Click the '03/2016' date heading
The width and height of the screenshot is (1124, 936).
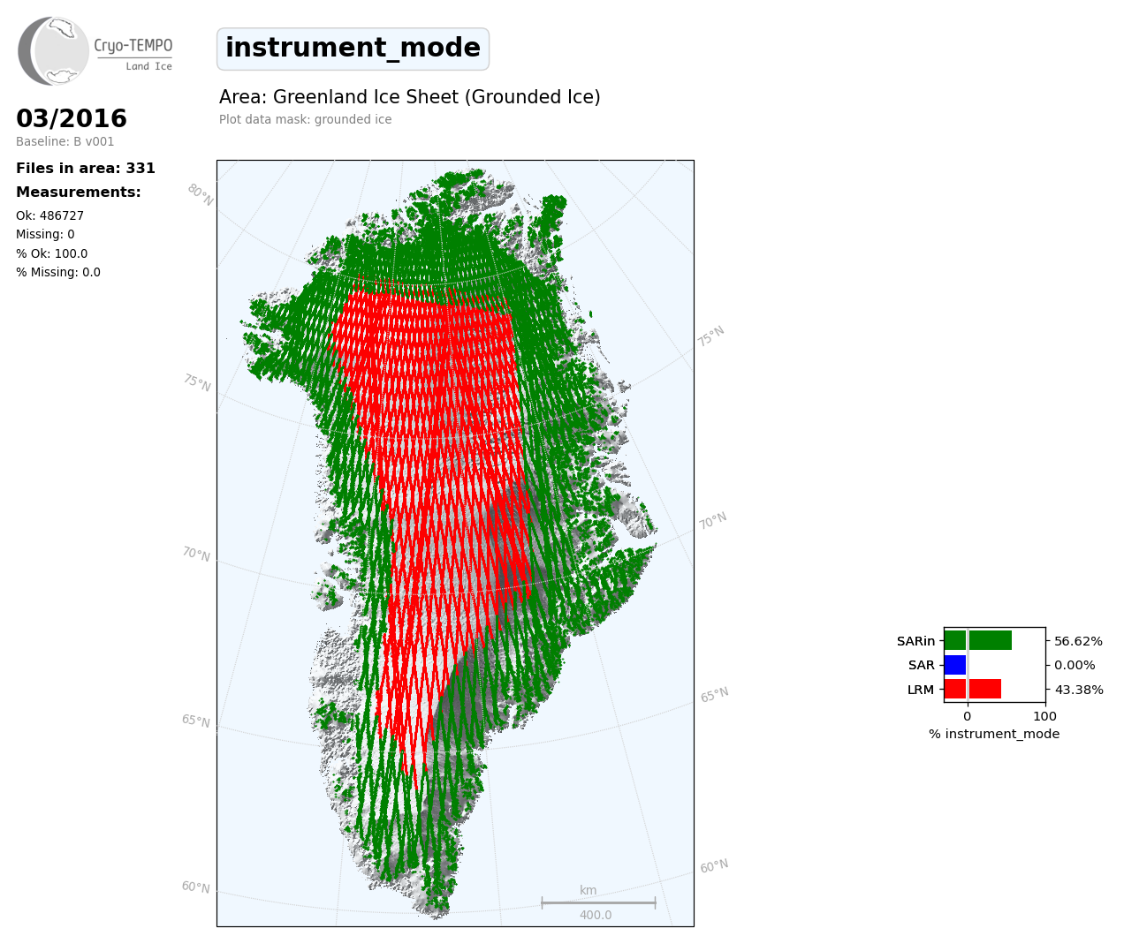(72, 119)
